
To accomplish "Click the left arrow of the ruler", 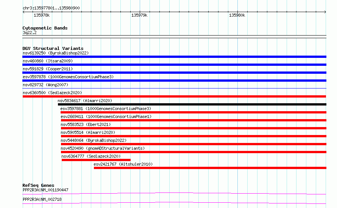I will click(23, 12).
